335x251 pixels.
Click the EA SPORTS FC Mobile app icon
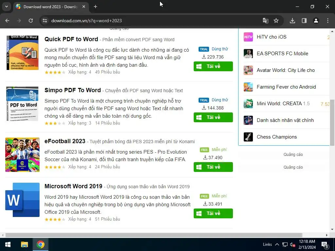point(248,54)
